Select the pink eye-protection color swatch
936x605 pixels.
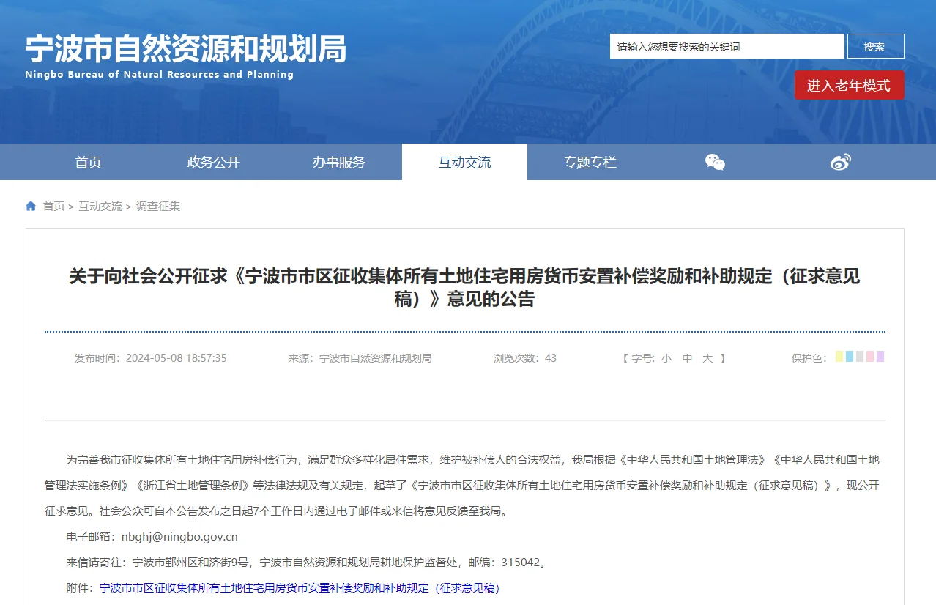point(870,357)
